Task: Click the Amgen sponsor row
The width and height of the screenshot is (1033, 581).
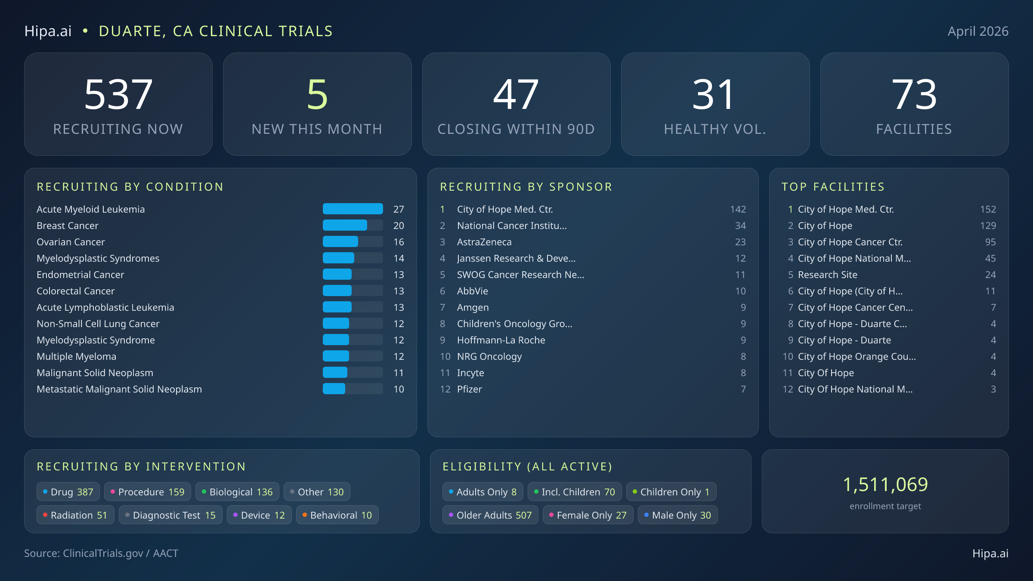Action: [593, 307]
